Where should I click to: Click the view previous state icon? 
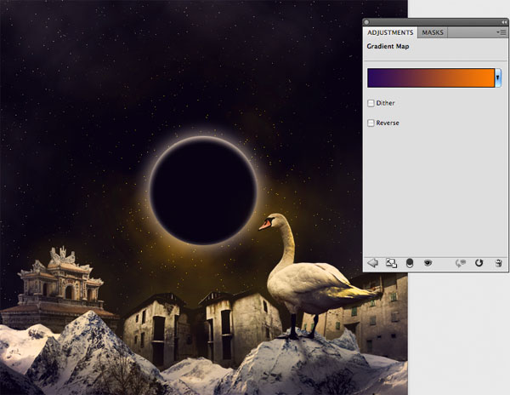[461, 263]
